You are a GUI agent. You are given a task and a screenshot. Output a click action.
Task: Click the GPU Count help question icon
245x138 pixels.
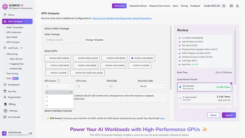pos(58,81)
